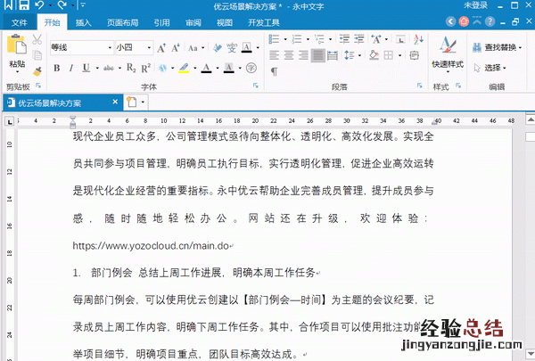
Task: Toggle show paragraph marks
Action: click(275, 71)
